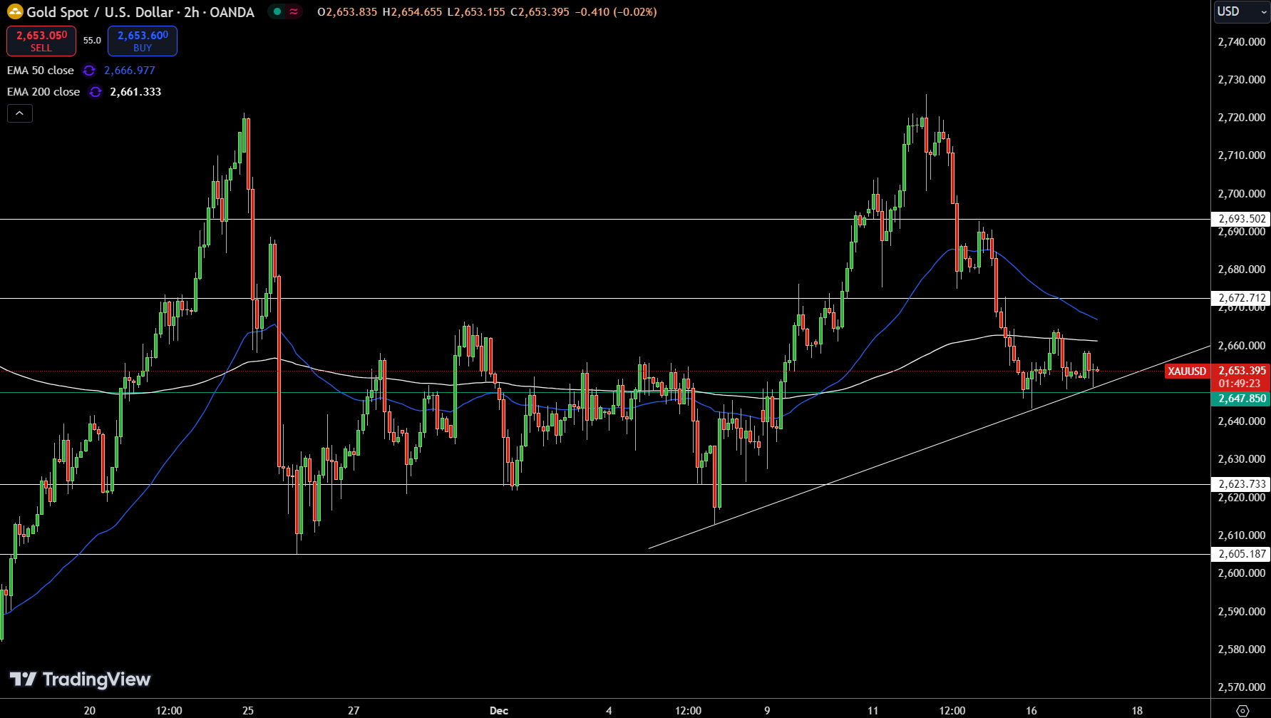Click the SELL 2,653.050 button
This screenshot has width=1271, height=718.
coord(41,41)
